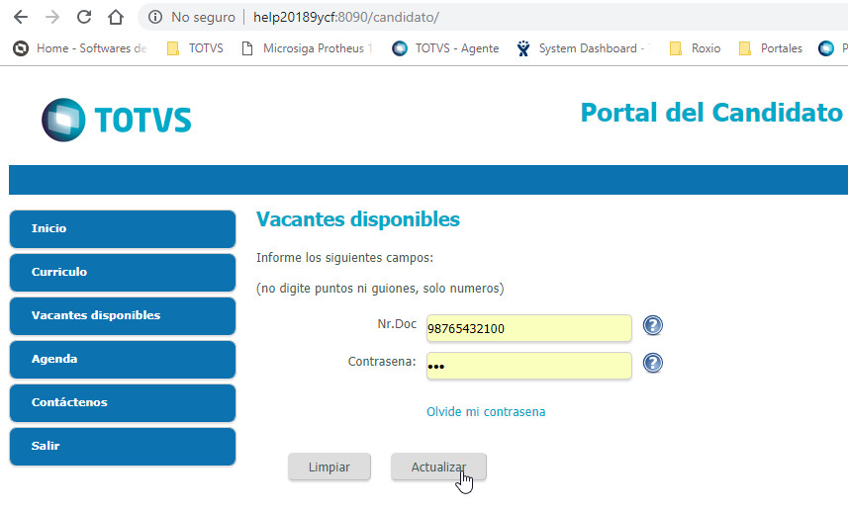Click the Vacantes disponibles page heading

click(x=358, y=219)
